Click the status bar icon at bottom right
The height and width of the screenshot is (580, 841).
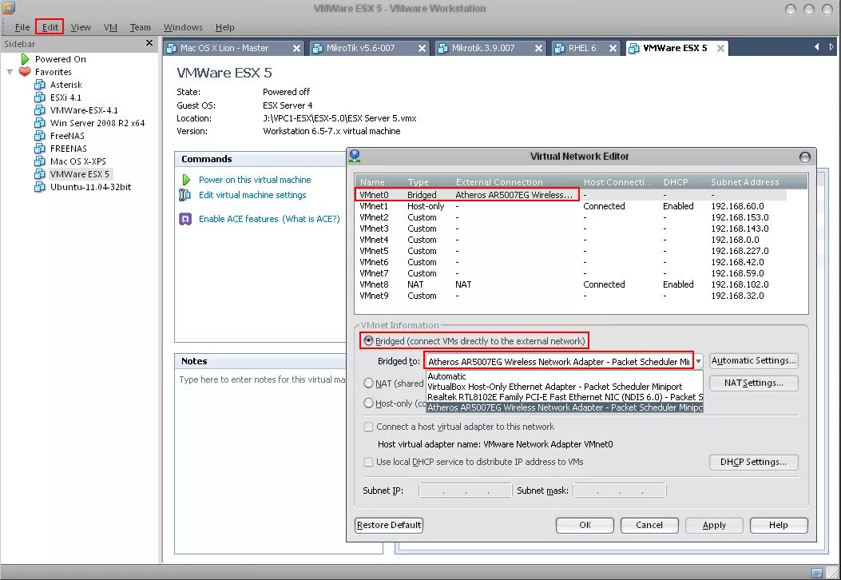click(817, 573)
